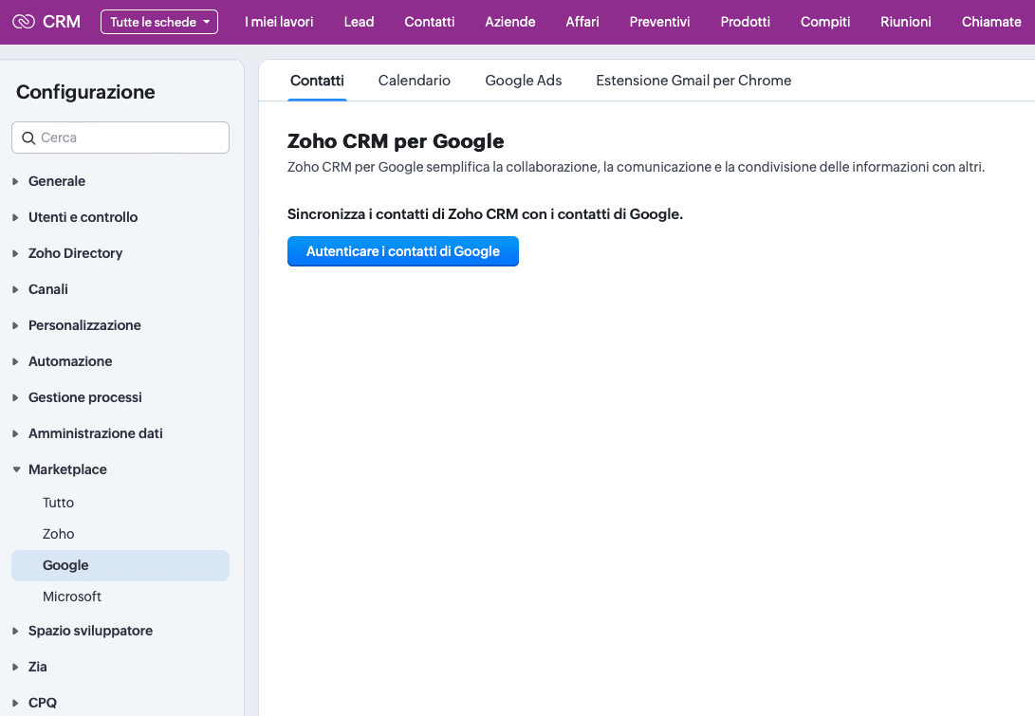Click the search magnifier icon in Configurazione
Viewport: 1035px width, 716px height.
click(28, 138)
